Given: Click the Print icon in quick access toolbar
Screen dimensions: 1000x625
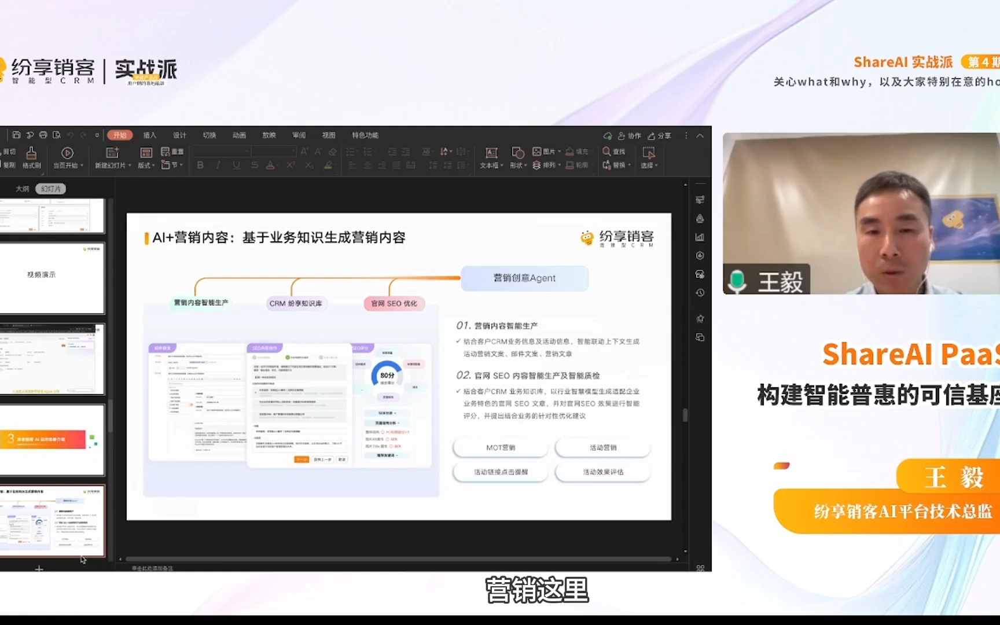Looking at the screenshot, I should [43, 135].
